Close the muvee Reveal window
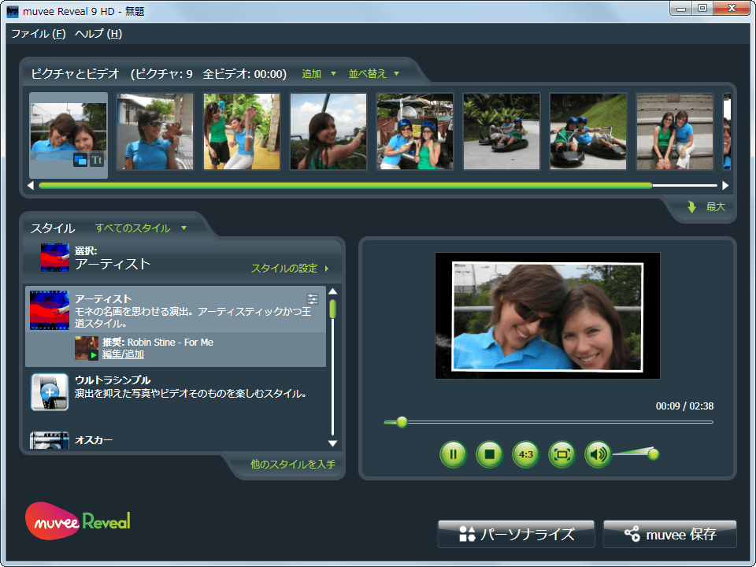The width and height of the screenshot is (756, 567). coord(732,8)
